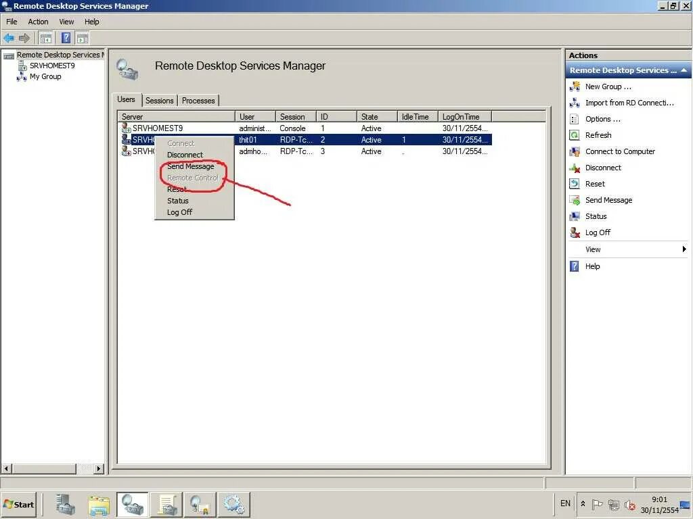Click the Refresh action link
The image size is (693, 519).
point(598,135)
